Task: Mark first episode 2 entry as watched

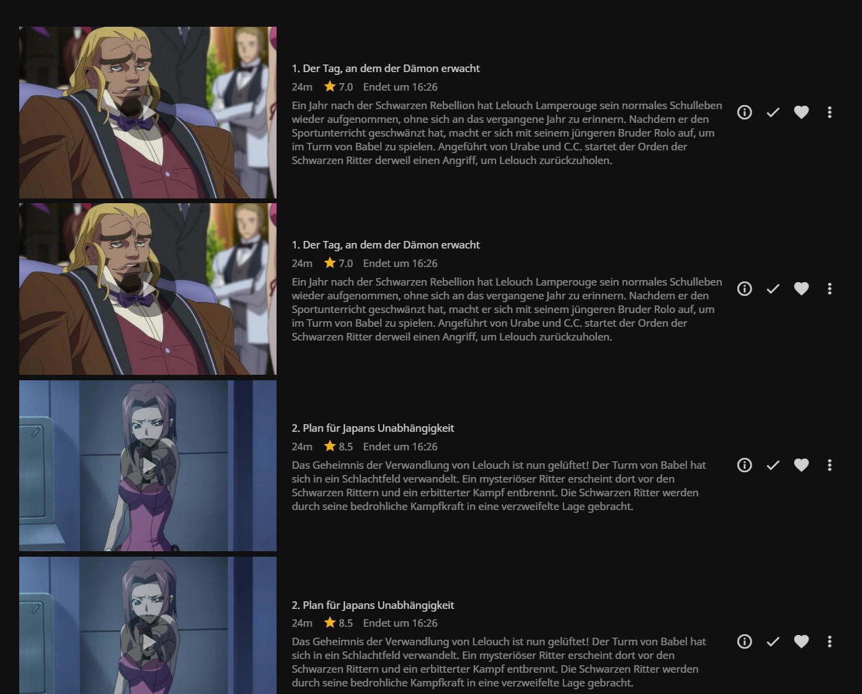Action: pyautogui.click(x=773, y=465)
